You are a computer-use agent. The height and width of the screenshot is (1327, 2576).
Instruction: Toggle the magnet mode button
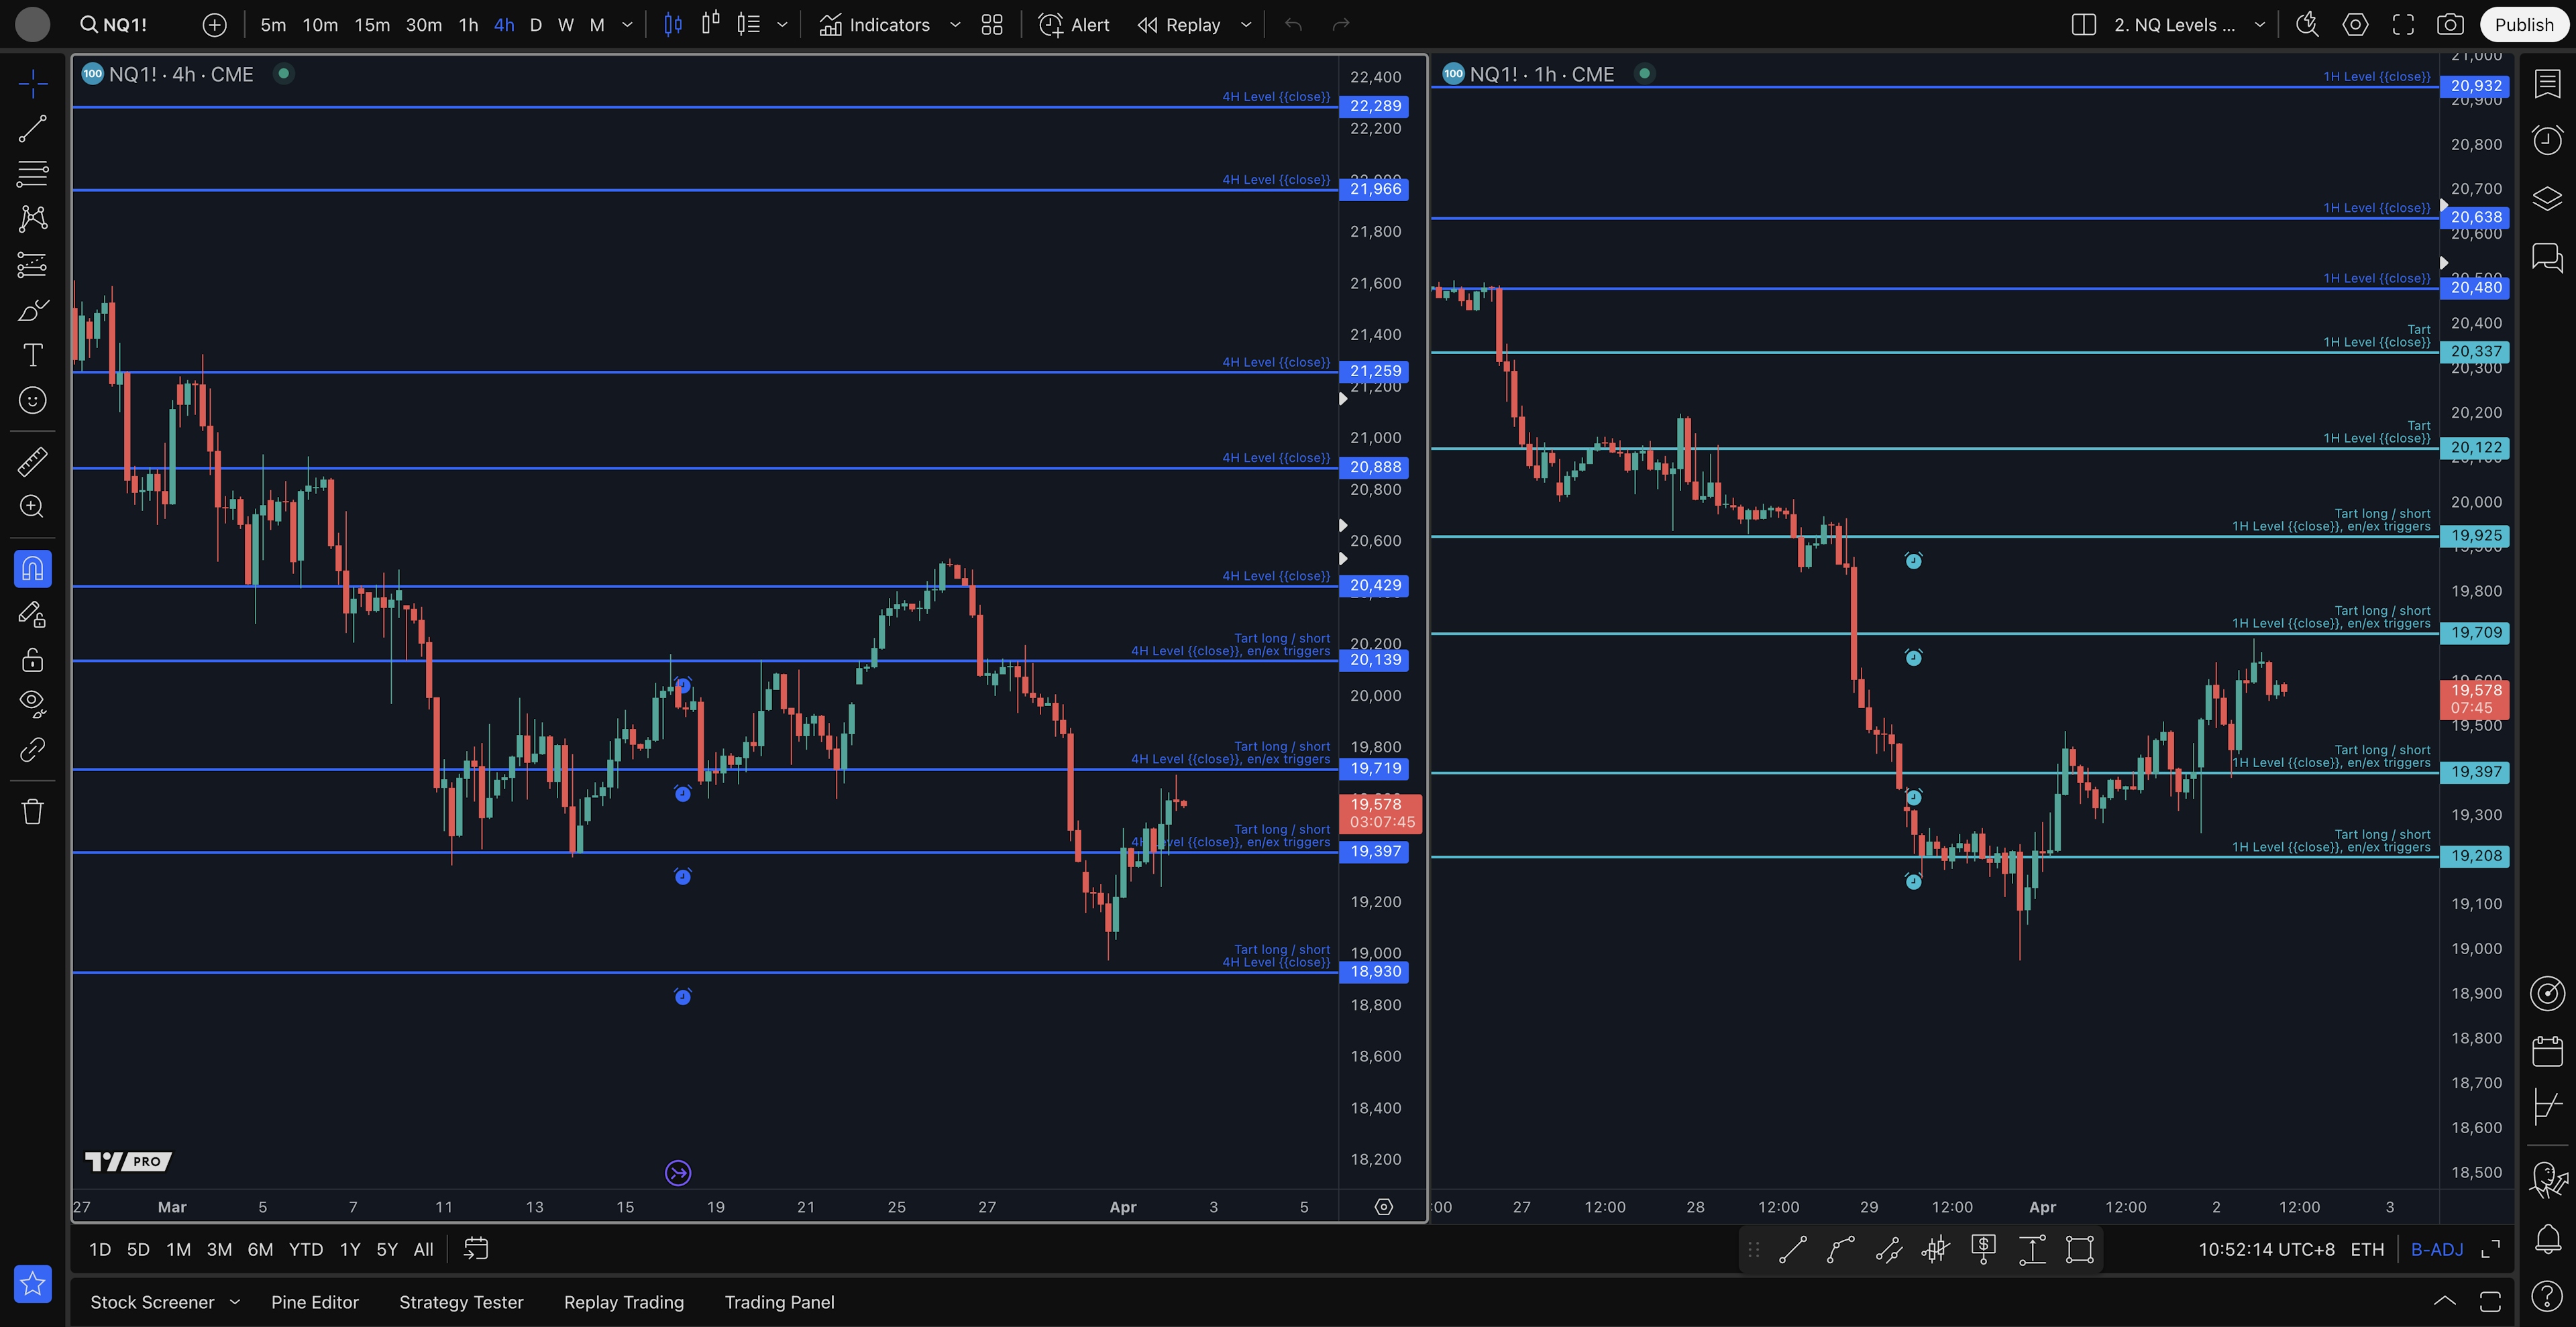(32, 569)
